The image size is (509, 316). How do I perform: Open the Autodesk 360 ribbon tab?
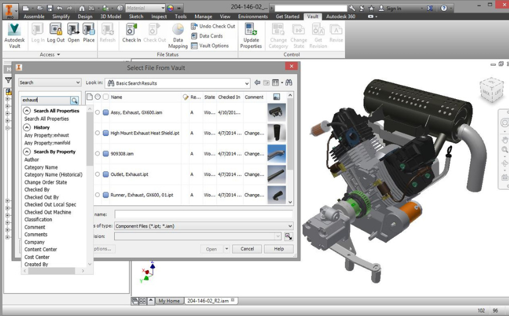[x=340, y=16]
